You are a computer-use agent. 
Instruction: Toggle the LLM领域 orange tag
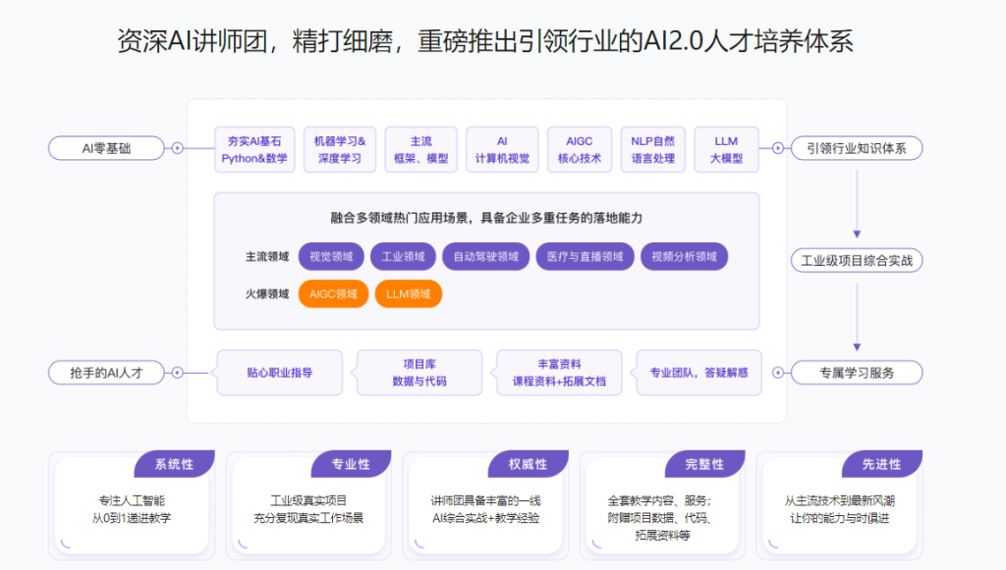(407, 293)
